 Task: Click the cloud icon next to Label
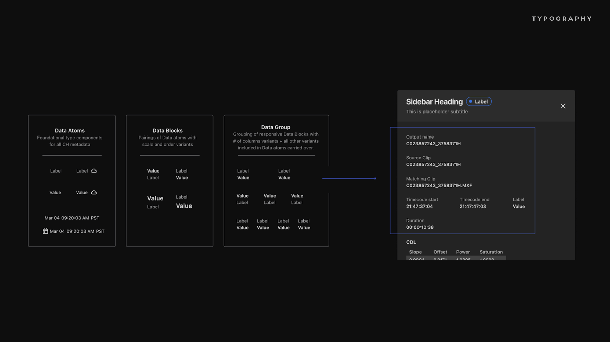pos(94,171)
